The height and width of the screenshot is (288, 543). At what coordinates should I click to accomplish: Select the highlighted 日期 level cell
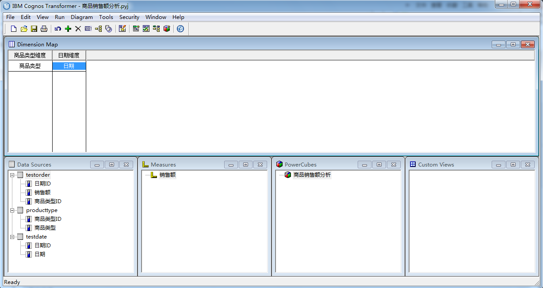tap(69, 66)
